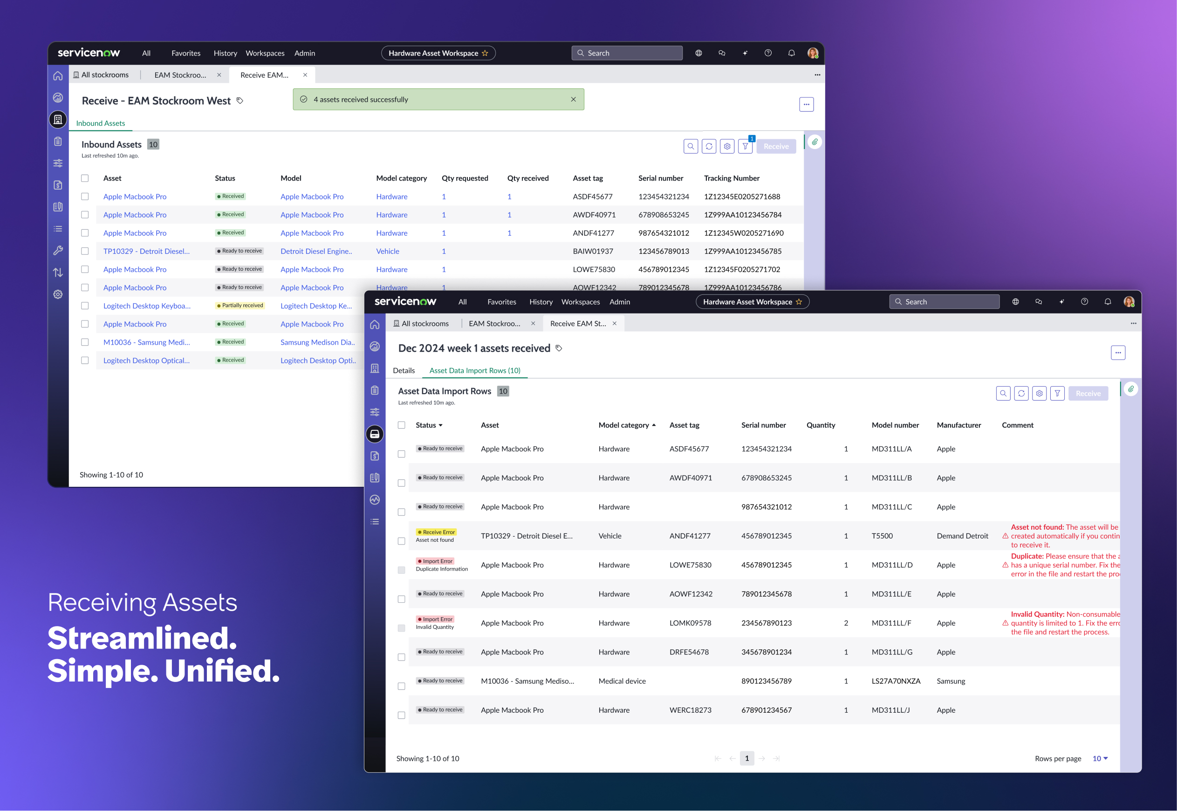Sort by Model category in Asset Data Import Rows

tap(627, 425)
